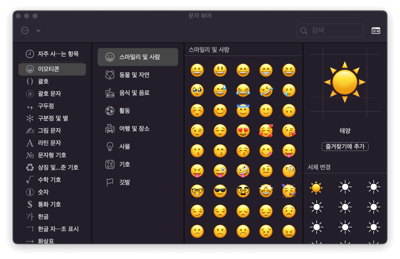Screen dimensions: 400x259
Task: Pick the smirking face emoji
Action: coord(197,211)
